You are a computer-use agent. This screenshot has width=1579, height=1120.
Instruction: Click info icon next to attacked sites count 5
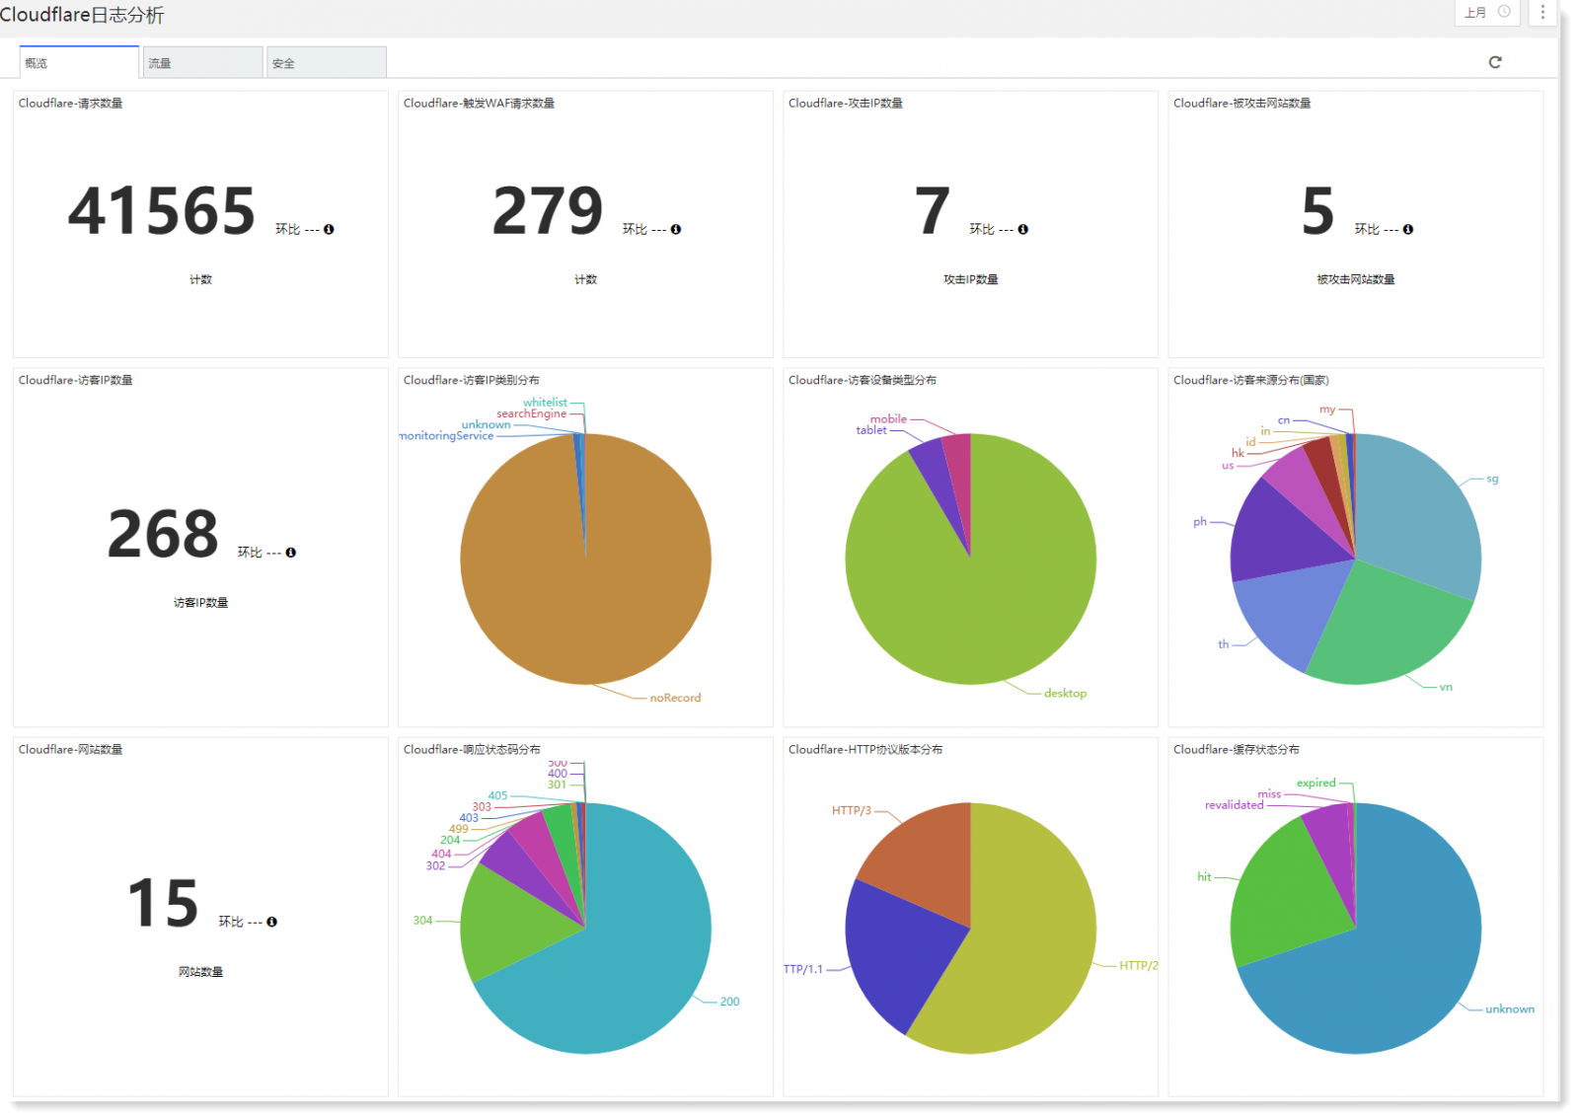click(1408, 229)
